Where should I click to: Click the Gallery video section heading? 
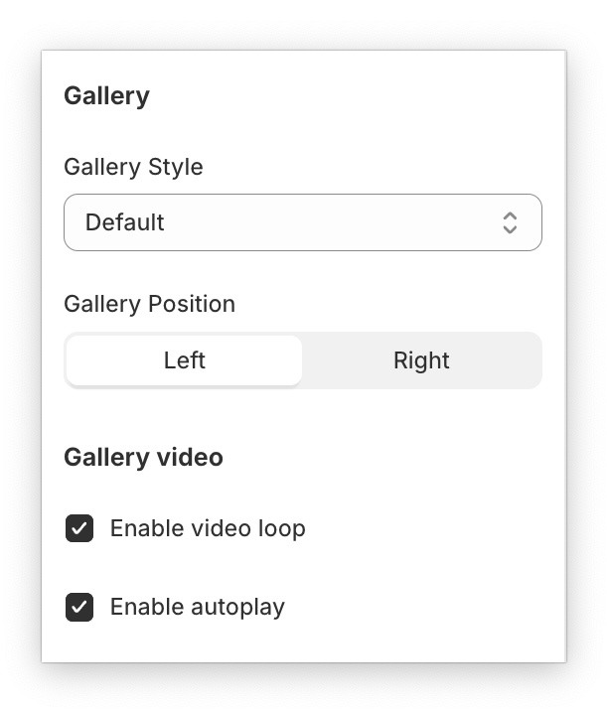143,458
